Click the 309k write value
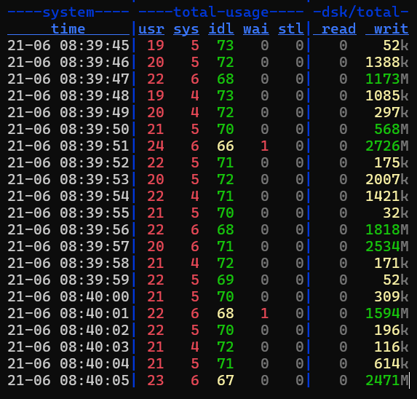The width and height of the screenshot is (417, 399). coord(392,296)
